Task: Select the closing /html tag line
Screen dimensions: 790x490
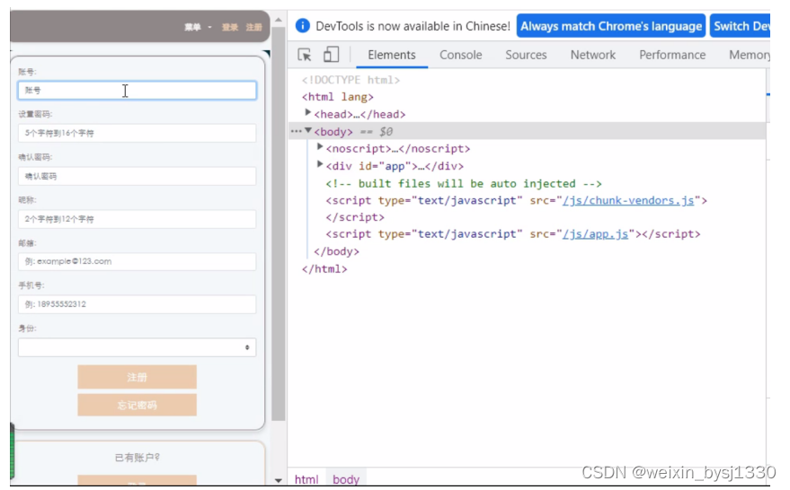Action: coord(324,268)
